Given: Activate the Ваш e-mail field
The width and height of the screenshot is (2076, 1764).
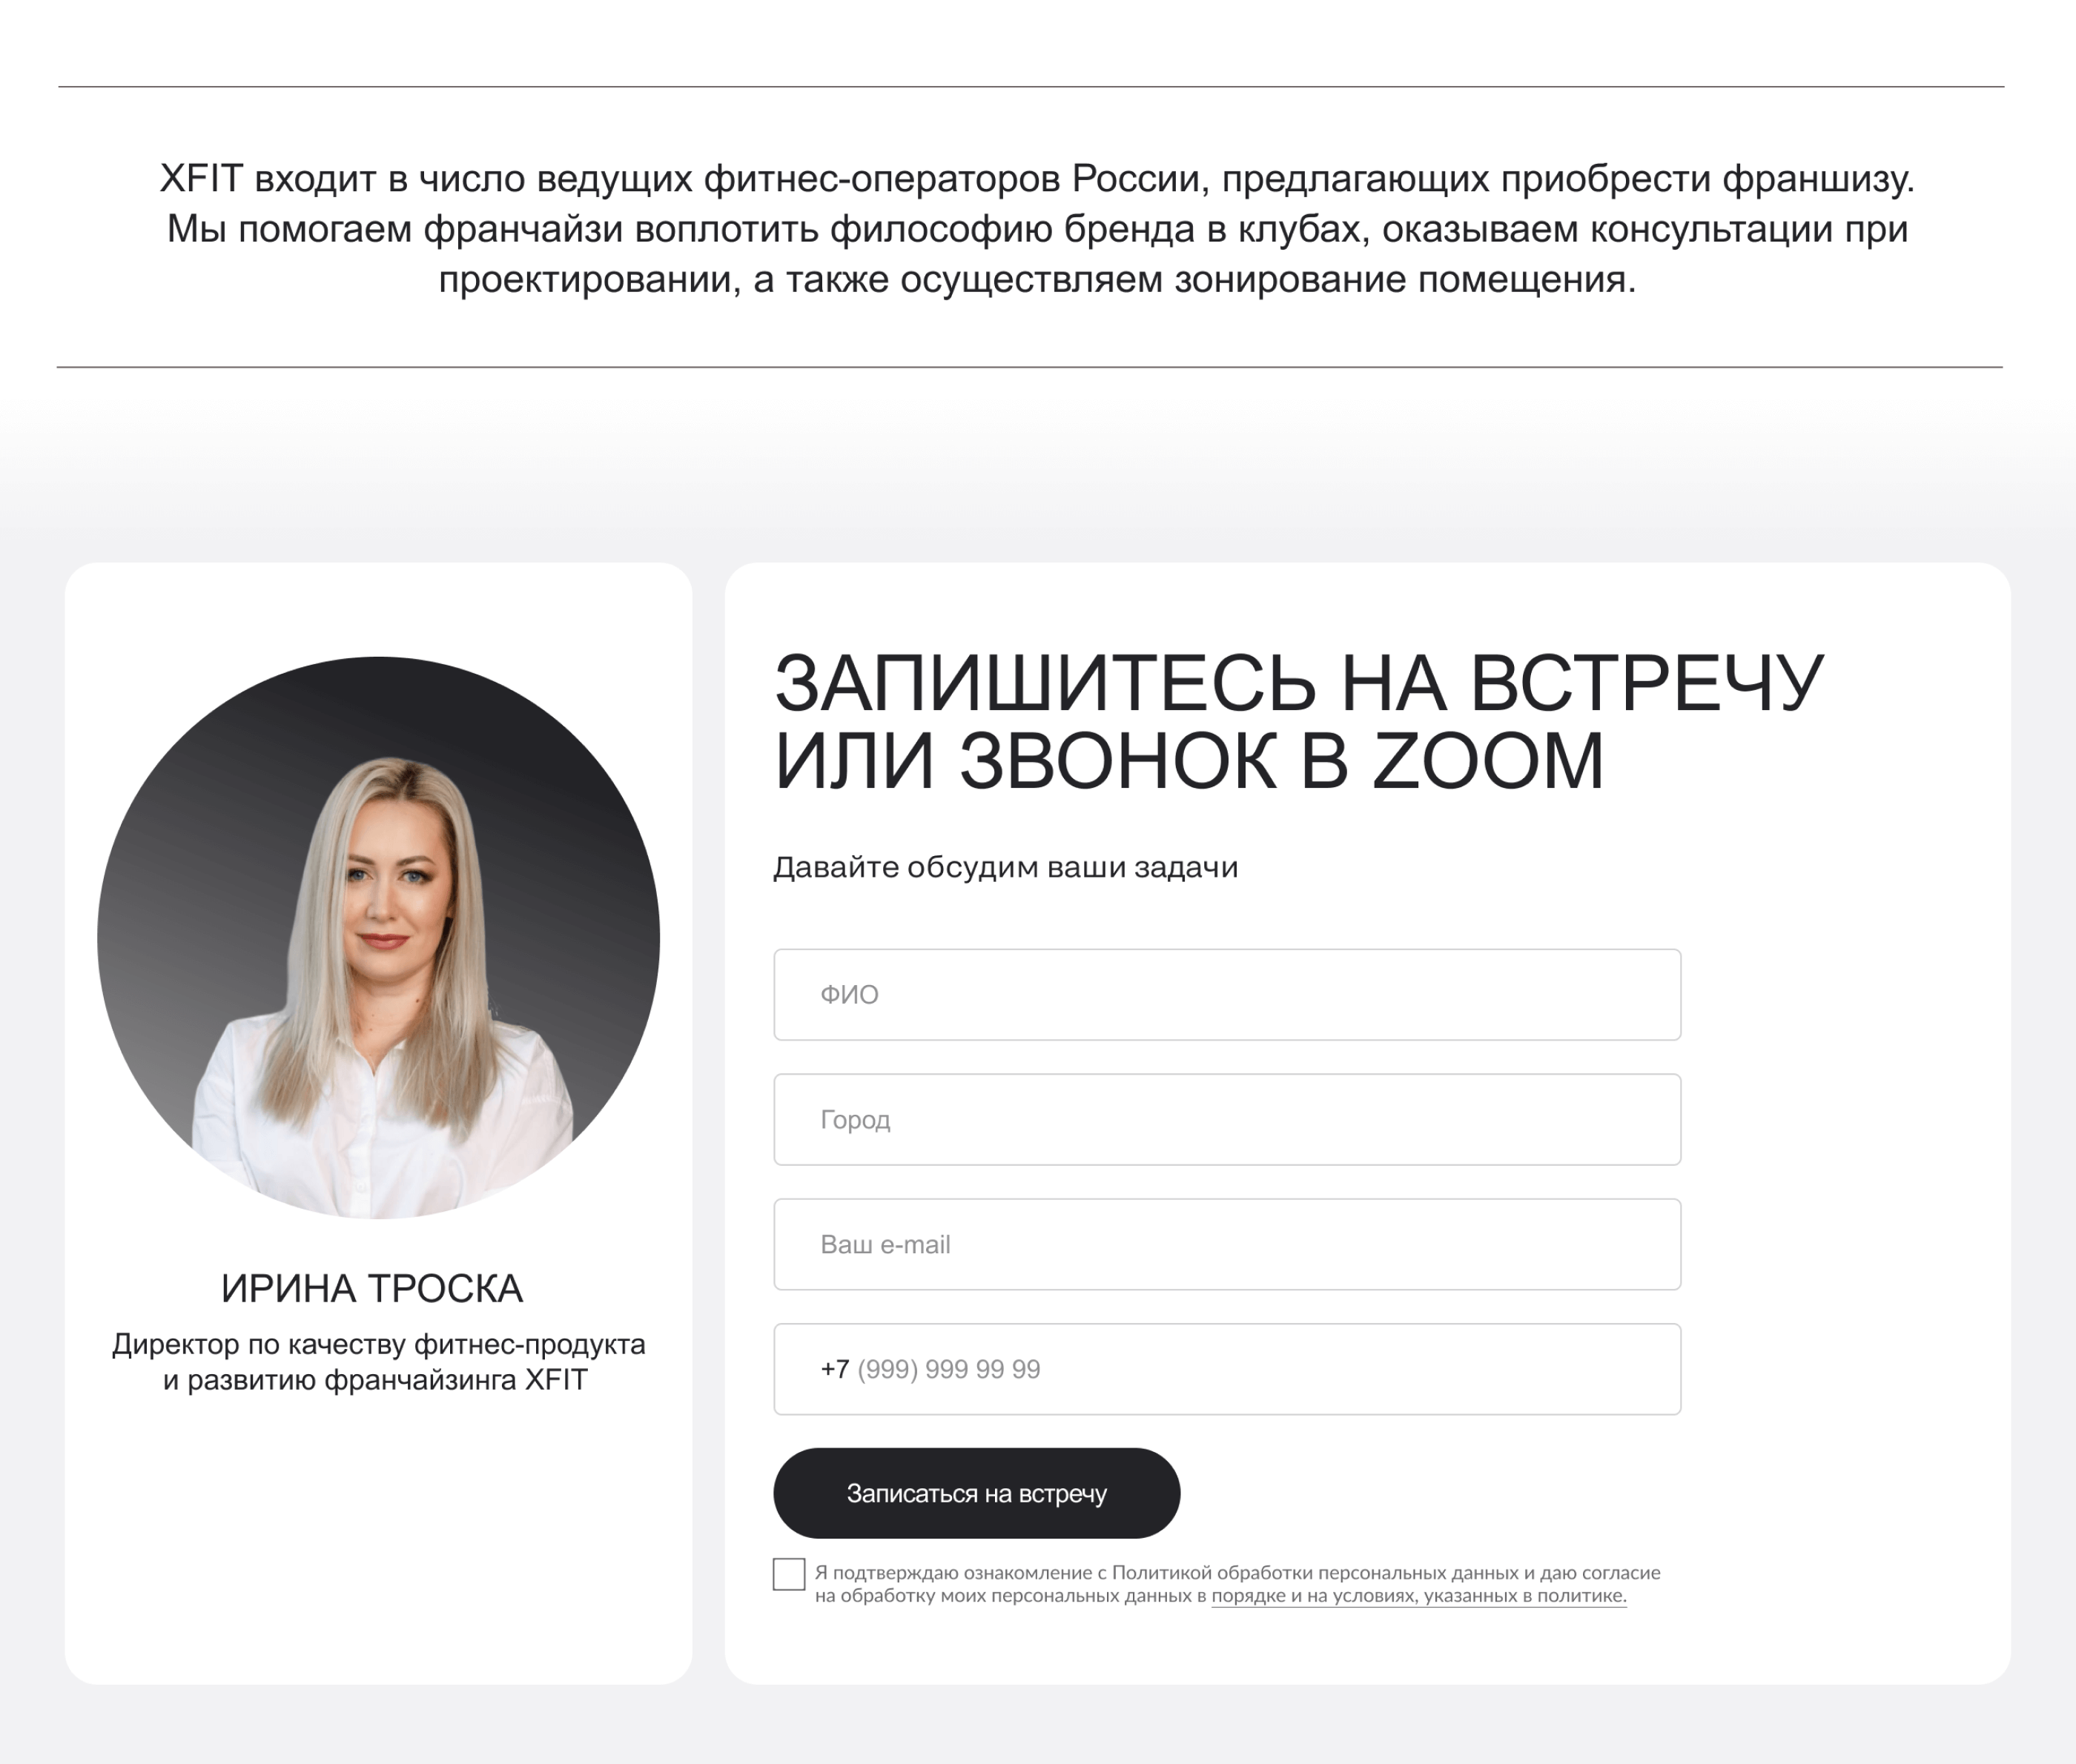Looking at the screenshot, I should [x=1226, y=1244].
